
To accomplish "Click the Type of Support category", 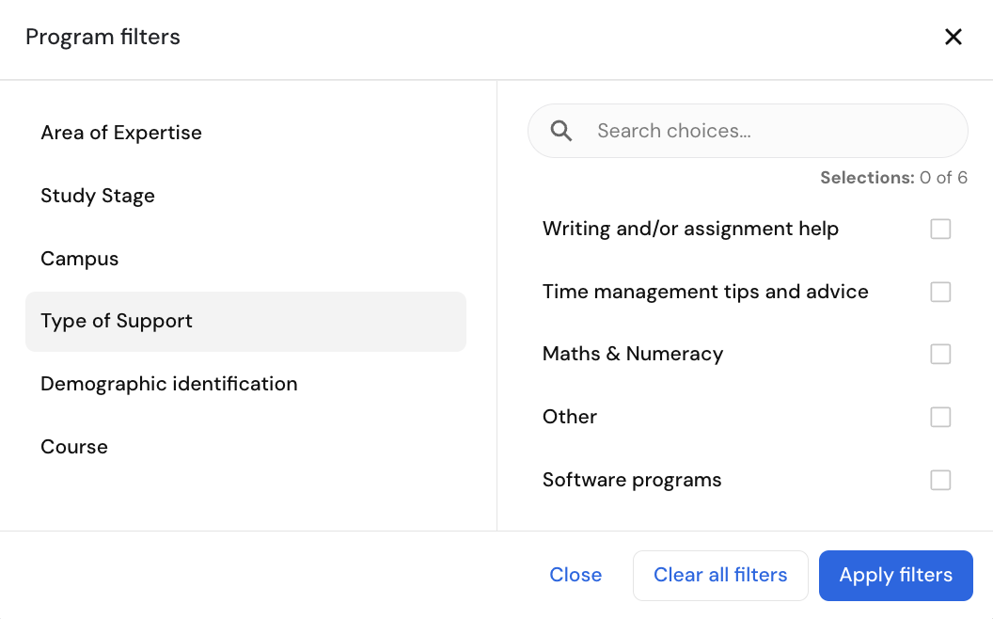I will click(117, 321).
